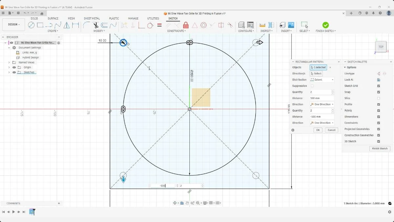Open the Distribution Extent dropdown

[x=322, y=80]
